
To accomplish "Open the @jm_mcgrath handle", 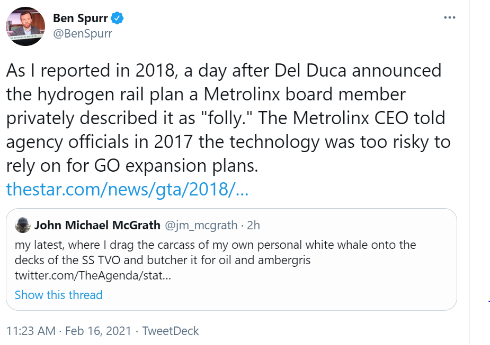I will (x=201, y=226).
